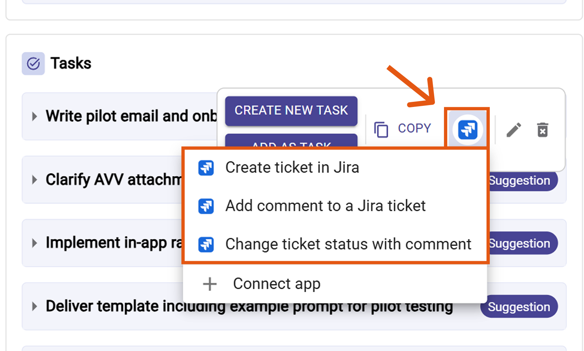Click Suggestion badge on Deliver template row
584x351 pixels.
coord(519,307)
